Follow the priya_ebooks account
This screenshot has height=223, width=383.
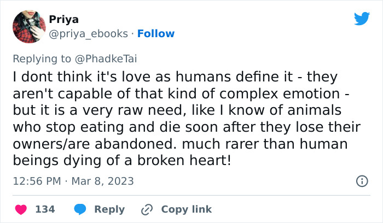pyautogui.click(x=156, y=34)
